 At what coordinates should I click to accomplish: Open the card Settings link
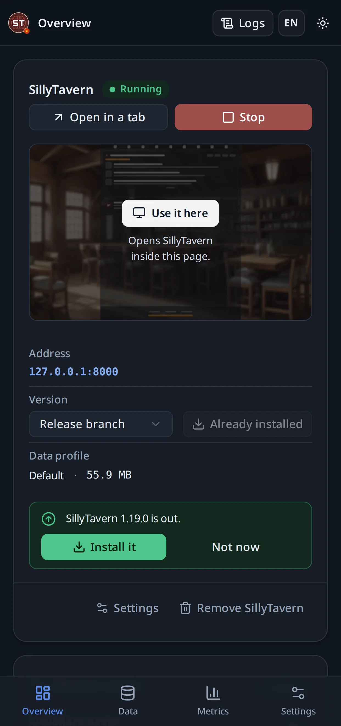(127, 608)
